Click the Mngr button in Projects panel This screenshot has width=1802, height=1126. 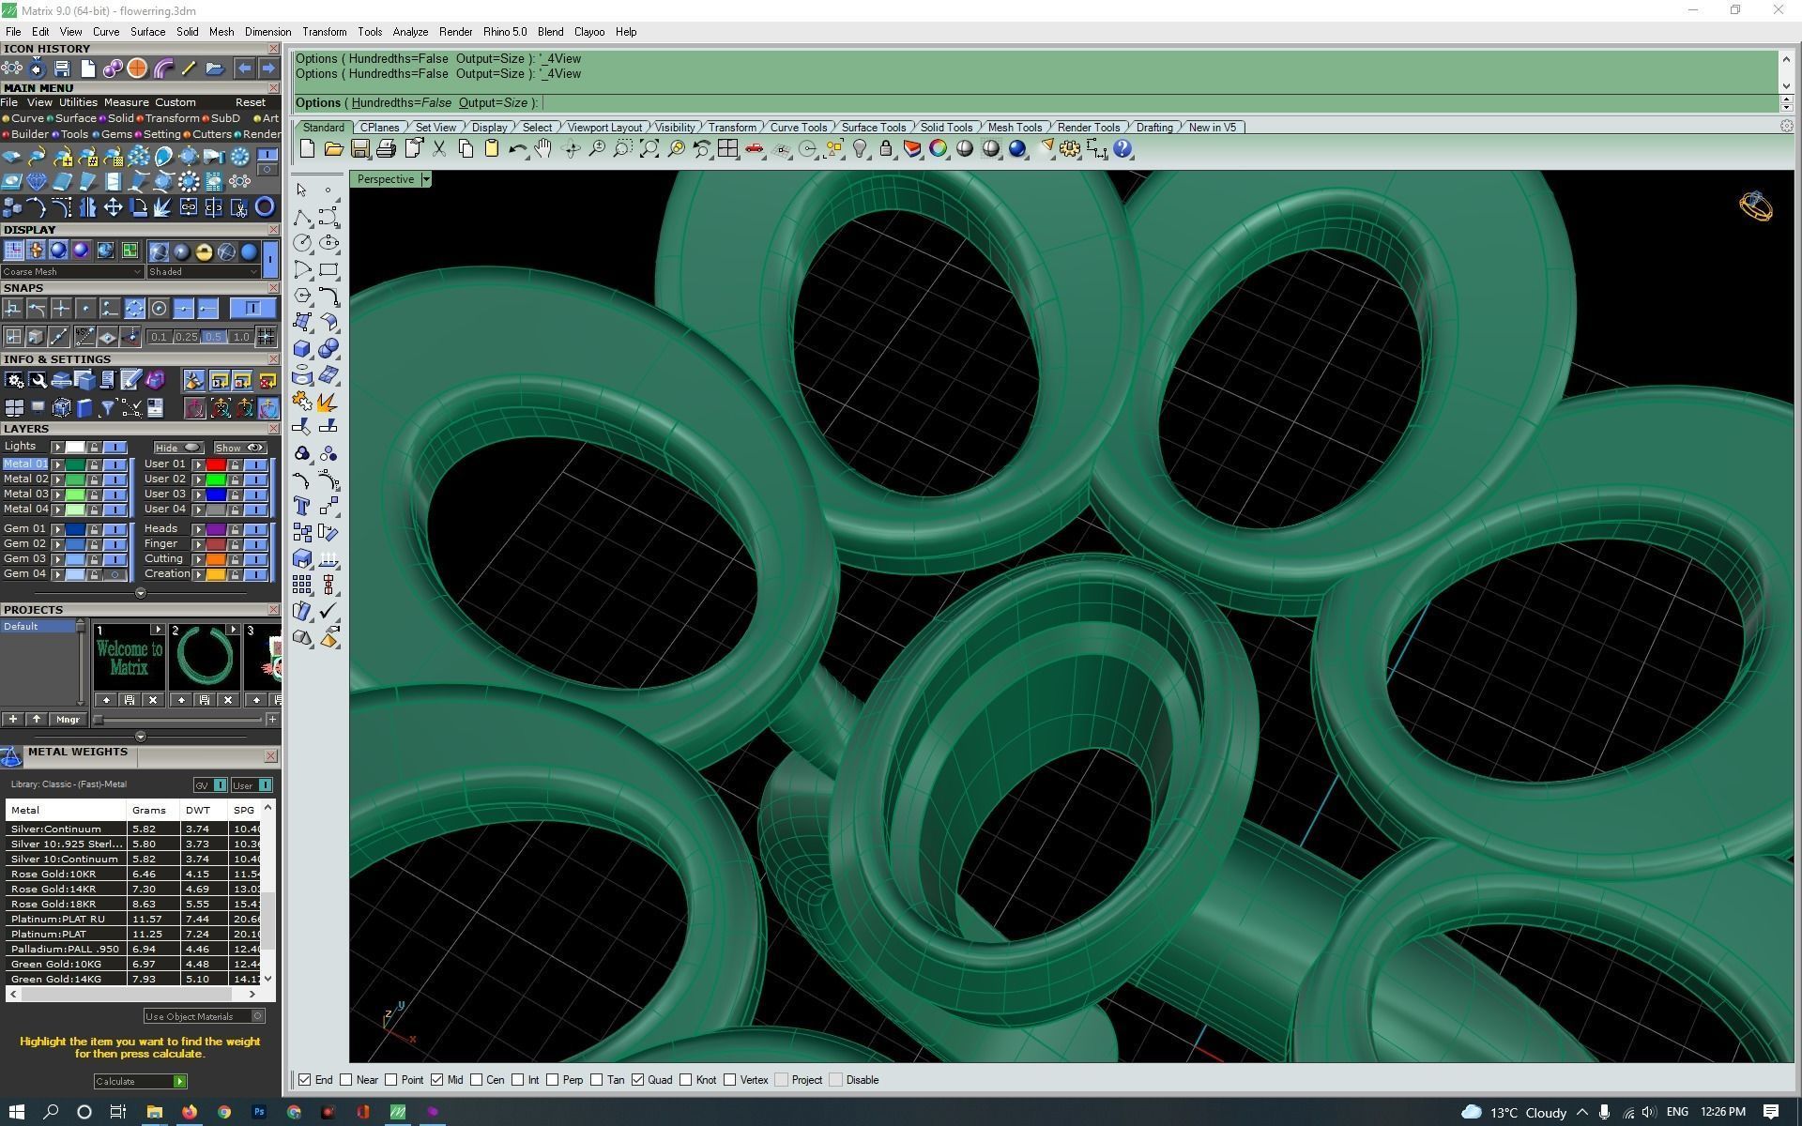pyautogui.click(x=68, y=720)
